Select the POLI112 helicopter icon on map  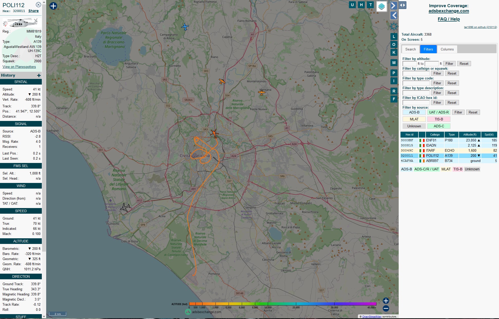(x=214, y=133)
